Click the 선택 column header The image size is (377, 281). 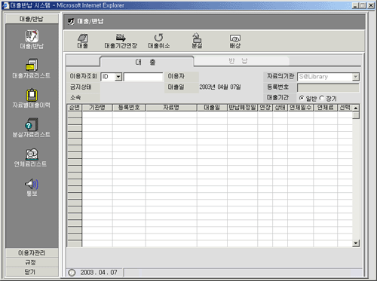click(x=345, y=108)
